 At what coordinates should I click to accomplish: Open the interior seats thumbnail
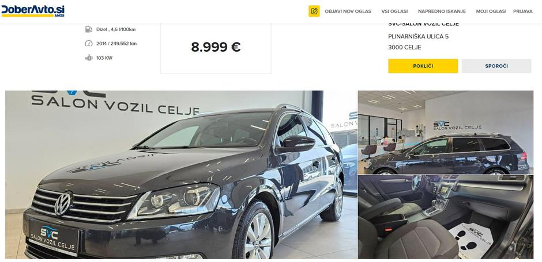pos(446,217)
